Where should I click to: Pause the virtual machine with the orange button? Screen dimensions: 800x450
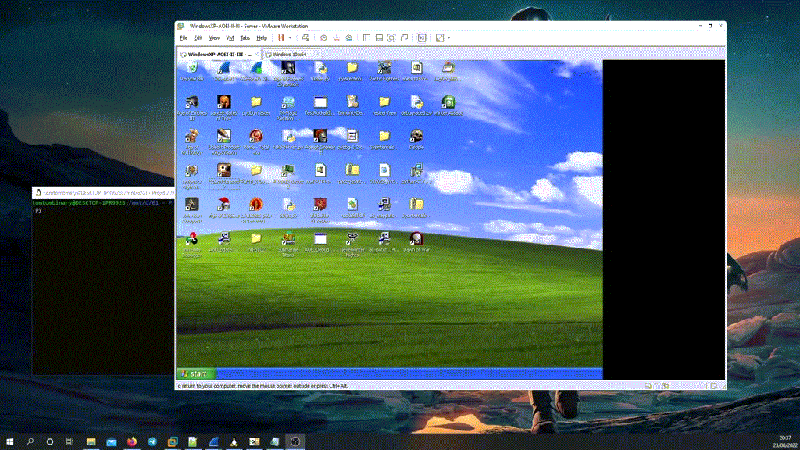pyautogui.click(x=281, y=37)
